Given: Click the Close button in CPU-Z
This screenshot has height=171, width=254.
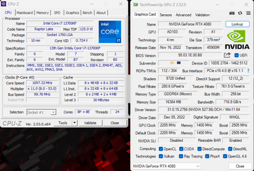Looking at the screenshot, I should pyautogui.click(x=115, y=123).
